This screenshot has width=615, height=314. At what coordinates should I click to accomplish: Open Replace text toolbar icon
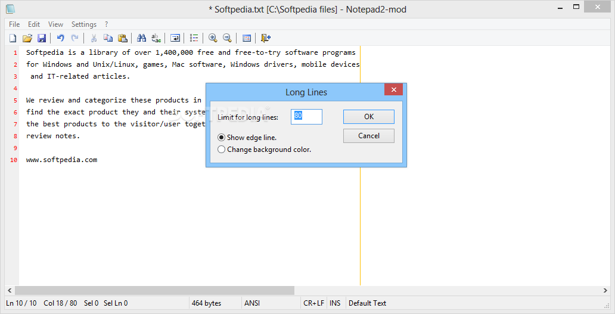point(156,38)
